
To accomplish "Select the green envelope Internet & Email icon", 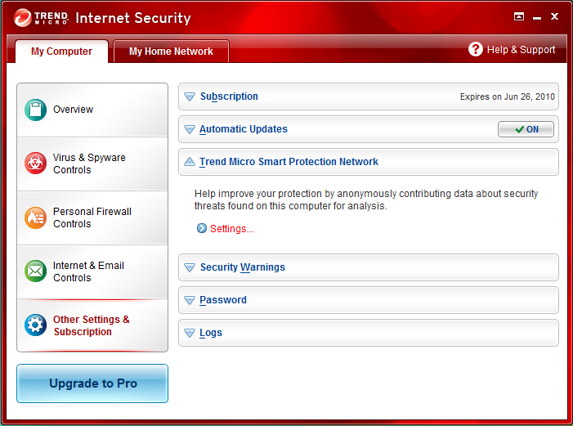I will (35, 271).
